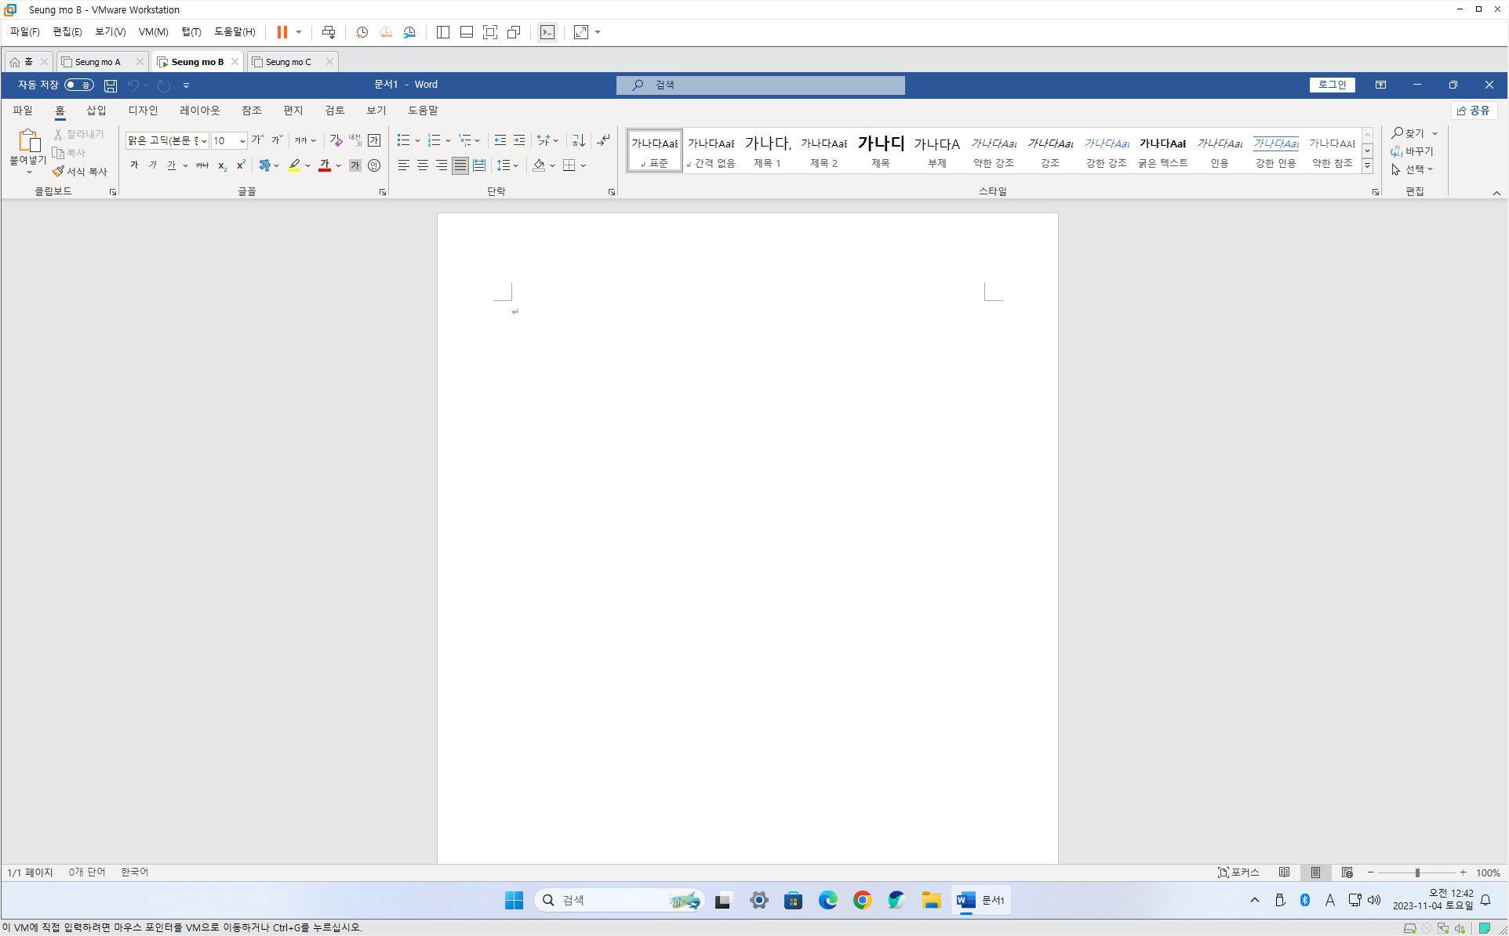The height and width of the screenshot is (936, 1509).
Task: Expand the styles gallery more arrow
Action: click(1367, 166)
